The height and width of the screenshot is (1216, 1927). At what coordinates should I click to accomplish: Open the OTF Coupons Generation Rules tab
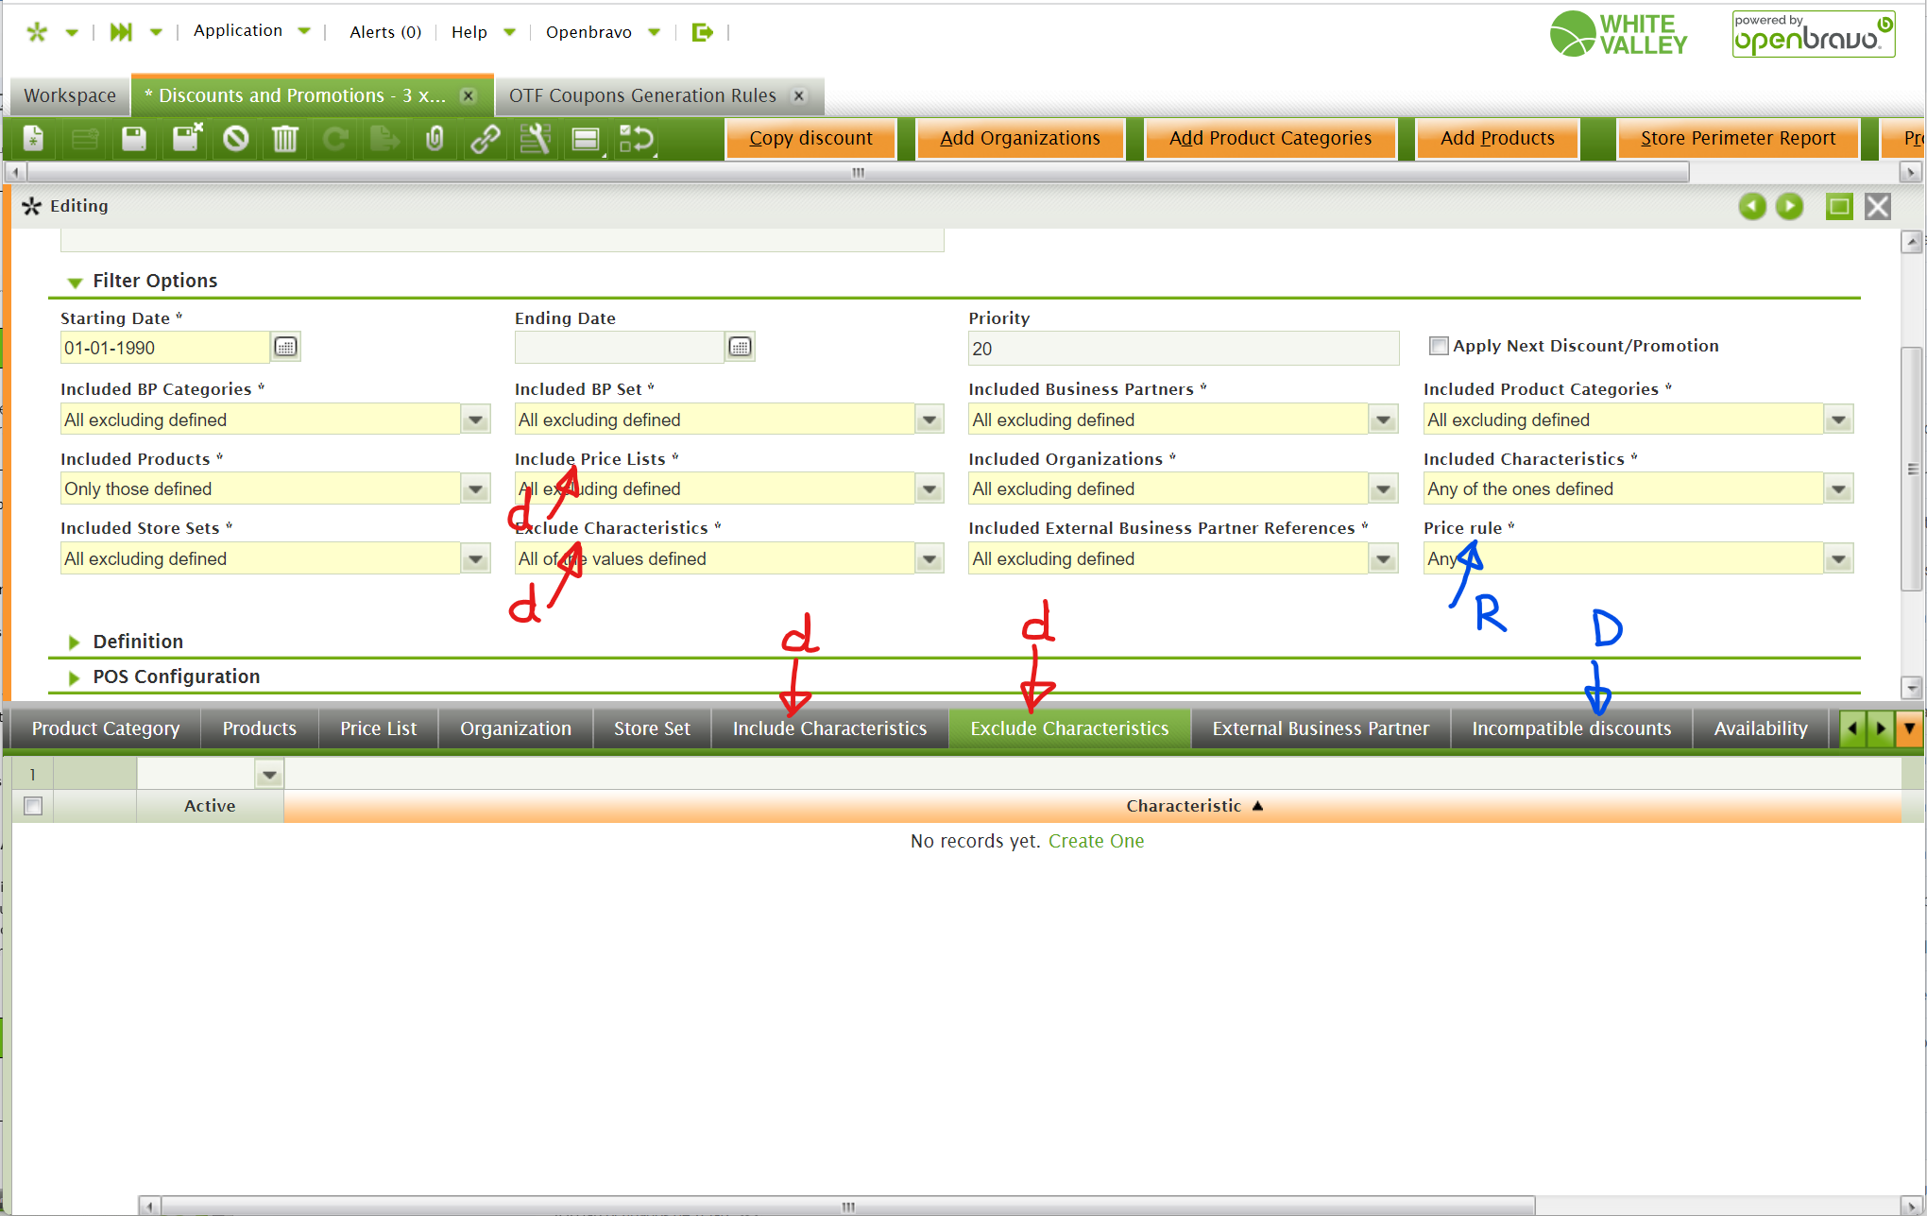pyautogui.click(x=642, y=95)
